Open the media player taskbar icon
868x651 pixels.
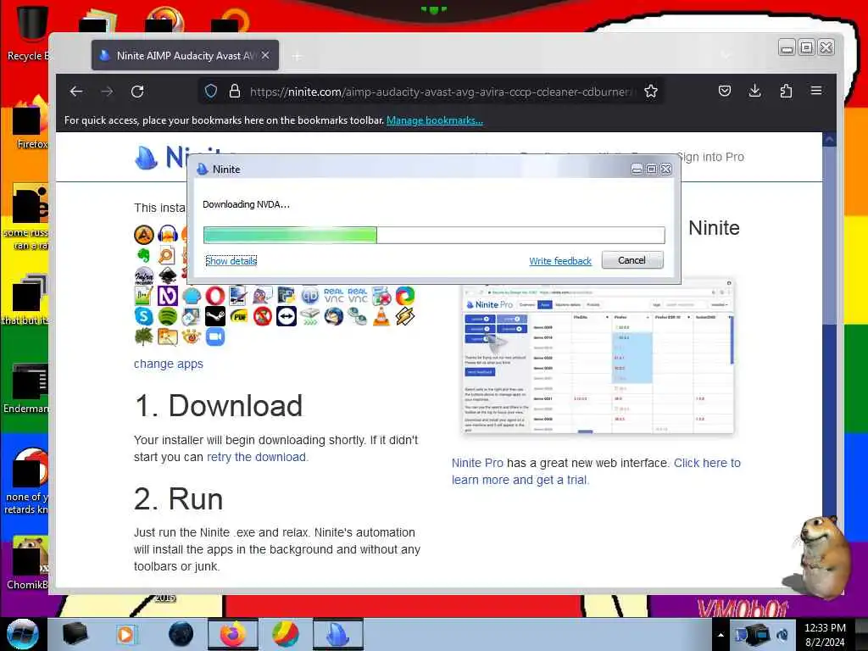pos(125,634)
